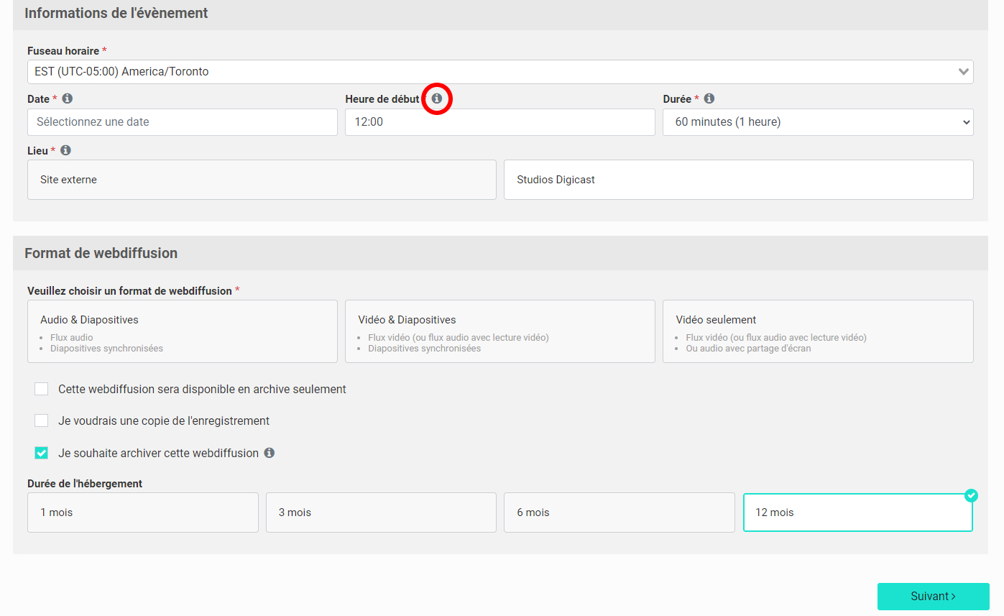Uncheck Je souhaite archiver cette webdiffusion

pos(42,453)
